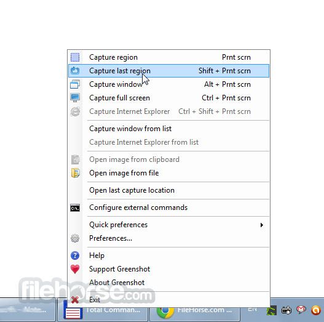Click the Capture window icon

(75, 84)
